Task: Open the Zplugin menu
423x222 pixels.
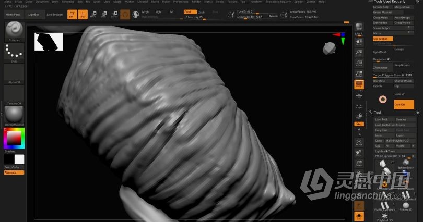Action: [299, 2]
